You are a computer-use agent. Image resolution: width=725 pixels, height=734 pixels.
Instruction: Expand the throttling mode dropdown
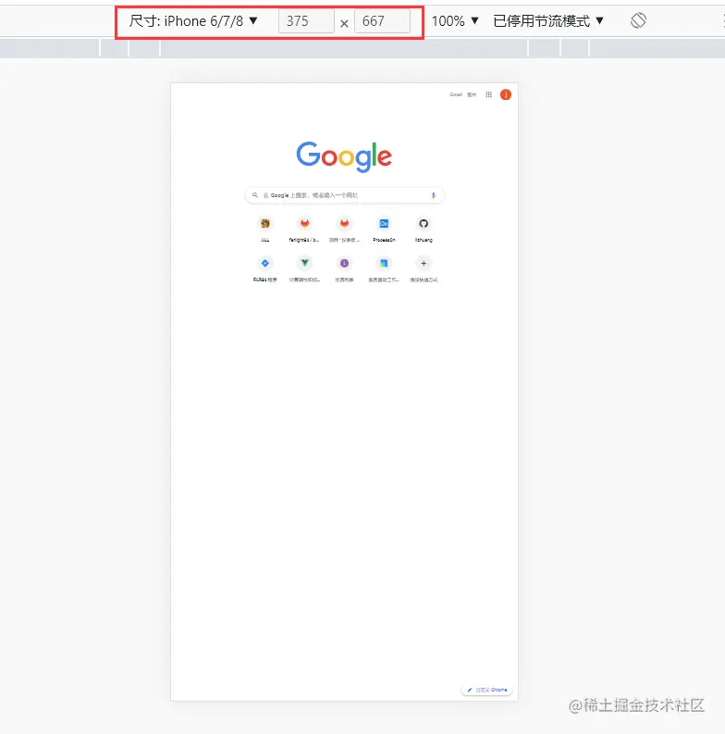548,21
